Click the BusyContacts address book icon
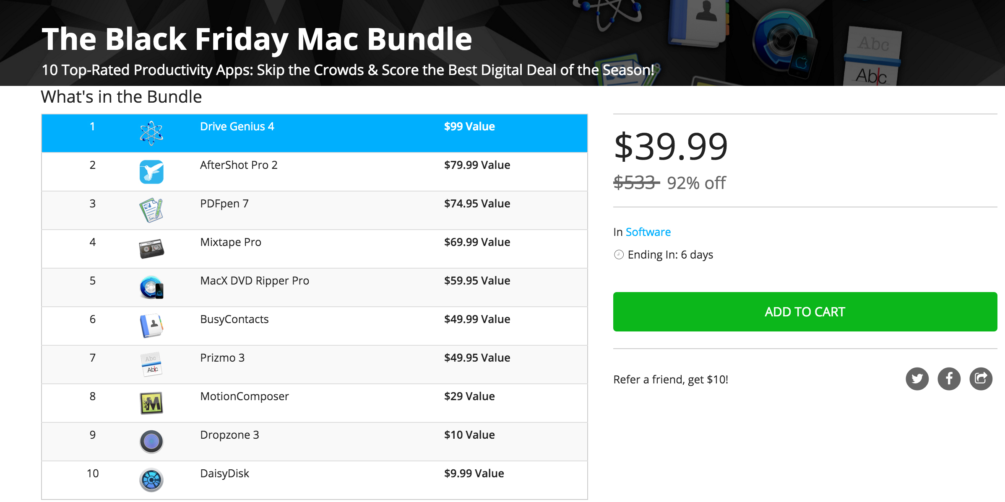The image size is (1005, 502). pos(151,326)
